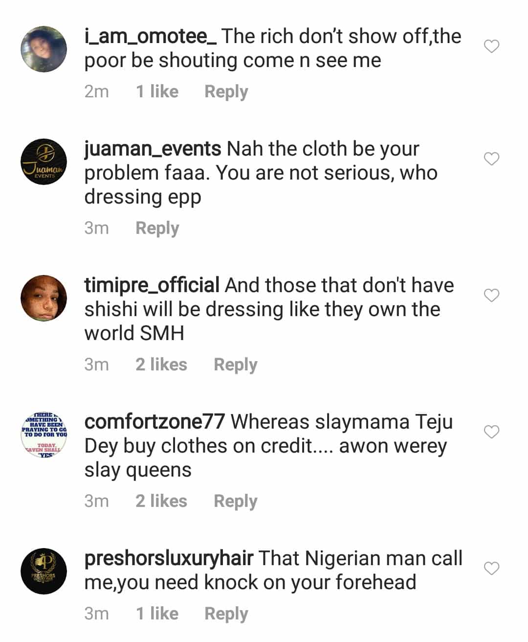Open the i_am_omotee_ username link

(x=151, y=36)
